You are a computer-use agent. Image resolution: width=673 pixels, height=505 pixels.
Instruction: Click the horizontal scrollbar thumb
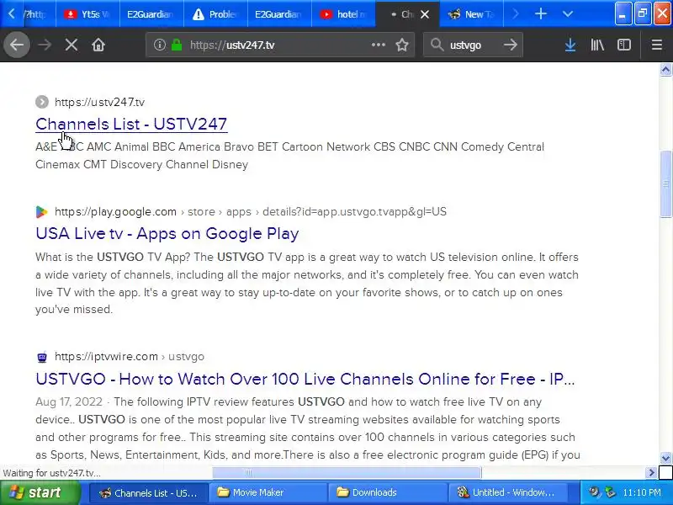347,473
